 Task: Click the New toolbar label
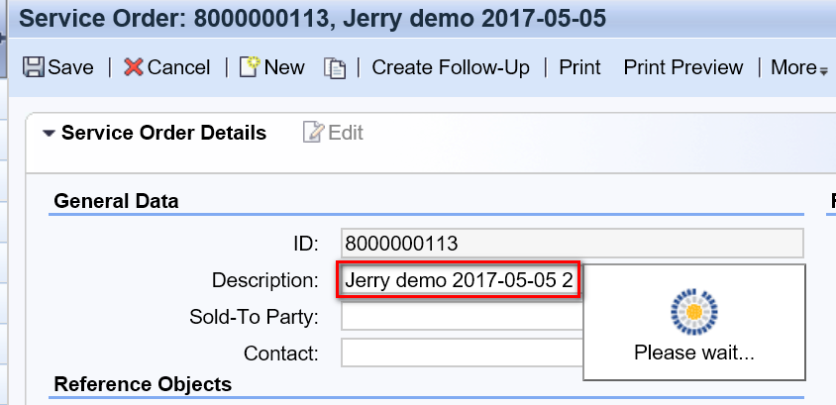click(x=284, y=67)
